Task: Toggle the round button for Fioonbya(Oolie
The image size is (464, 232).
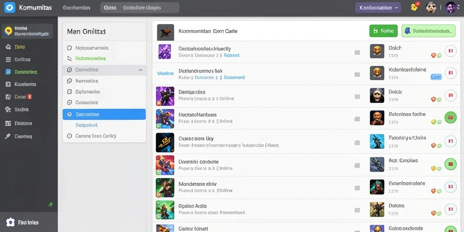Action: point(451,141)
